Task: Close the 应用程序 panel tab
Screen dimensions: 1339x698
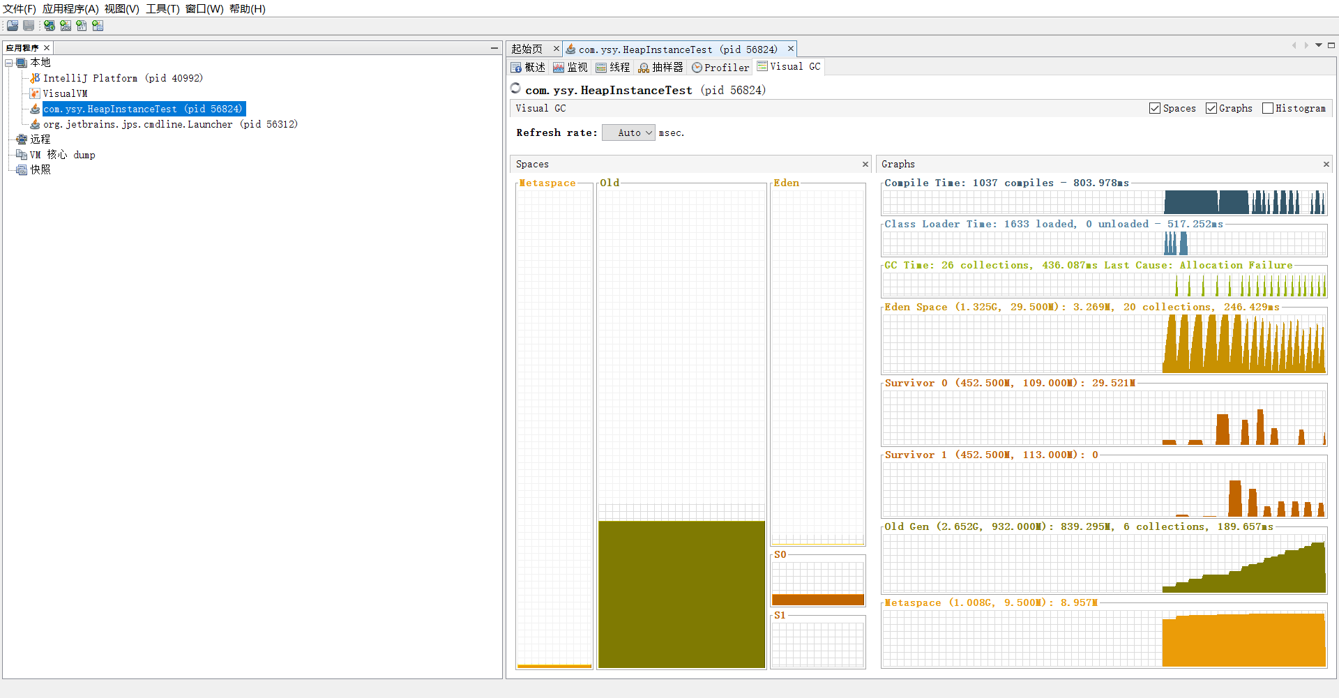Action: click(47, 48)
